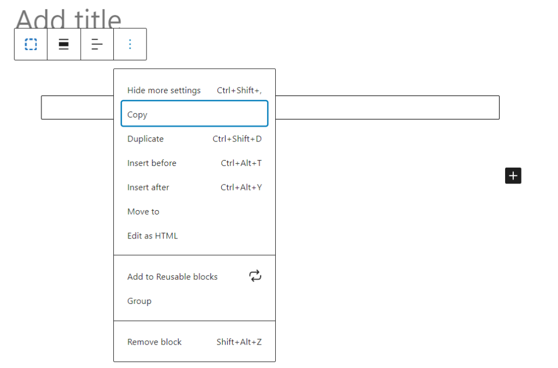This screenshot has width=558, height=368.
Task: Choose Insert before menu entry
Action: click(x=152, y=163)
